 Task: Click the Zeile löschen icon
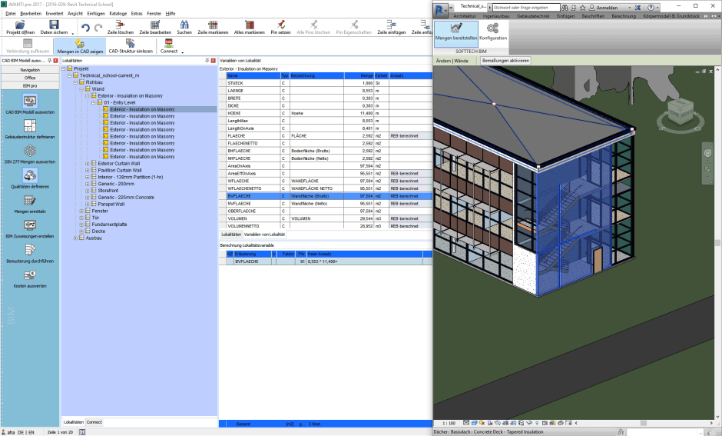point(120,28)
